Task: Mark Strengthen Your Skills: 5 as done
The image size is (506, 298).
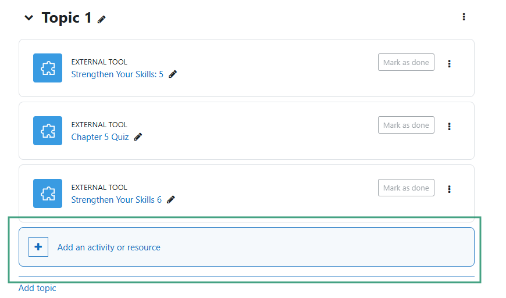Action: (406, 62)
